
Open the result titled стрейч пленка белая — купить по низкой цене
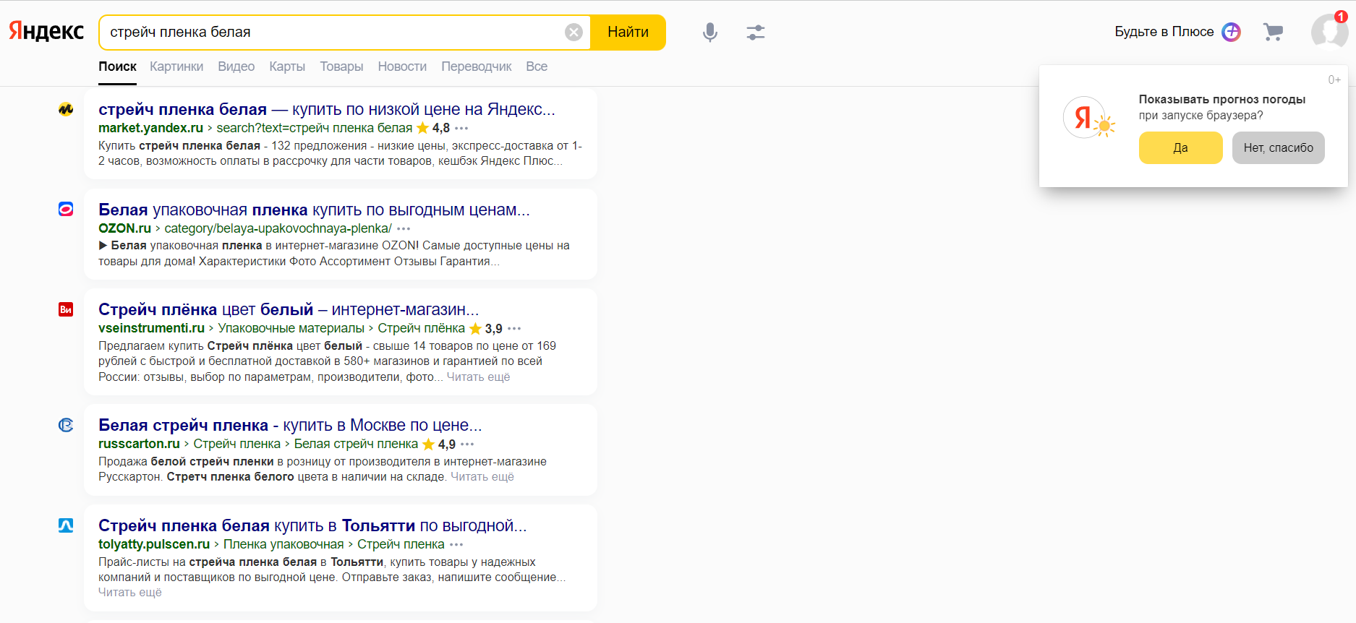(327, 109)
